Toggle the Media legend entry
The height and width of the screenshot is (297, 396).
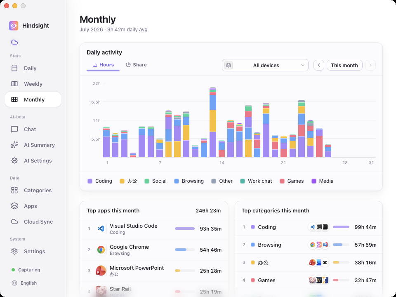coord(322,181)
